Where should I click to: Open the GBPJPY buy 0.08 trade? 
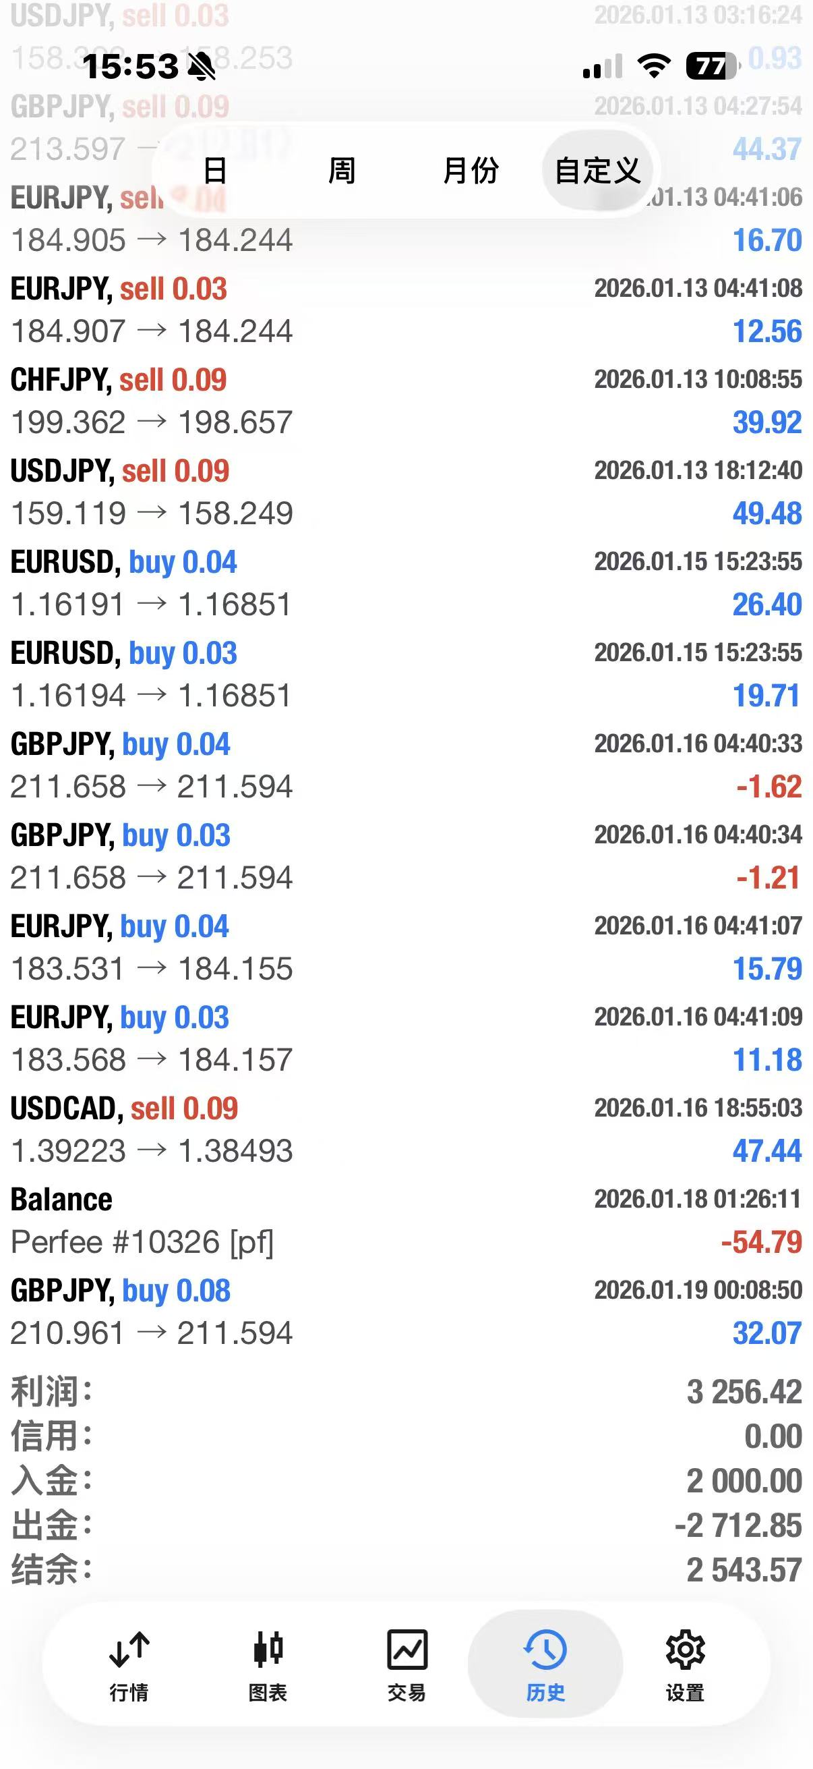(406, 1311)
